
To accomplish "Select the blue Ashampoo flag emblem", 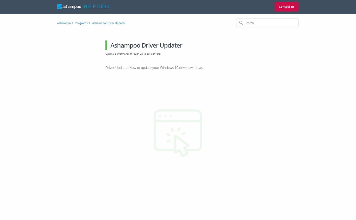I will click(x=59, y=6).
